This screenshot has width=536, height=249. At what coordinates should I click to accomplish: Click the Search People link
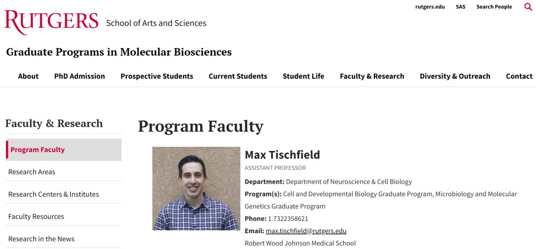point(494,7)
